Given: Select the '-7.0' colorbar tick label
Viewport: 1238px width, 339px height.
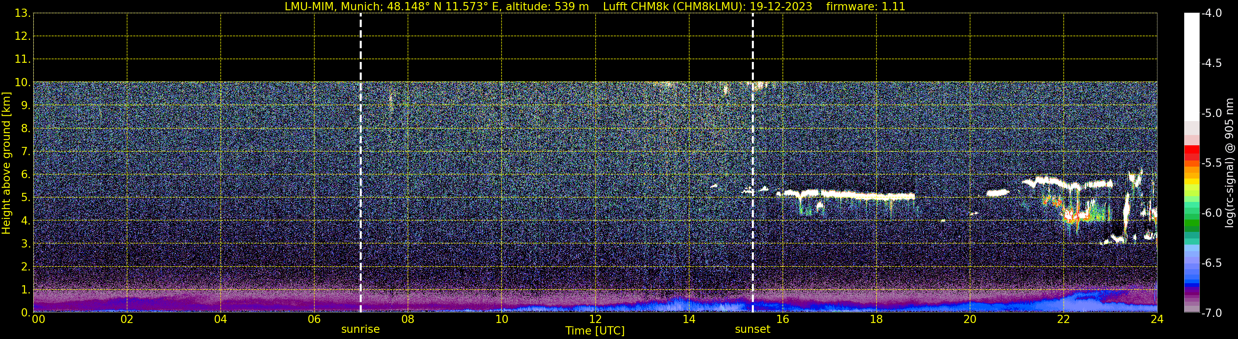Looking at the screenshot, I should (x=1212, y=313).
